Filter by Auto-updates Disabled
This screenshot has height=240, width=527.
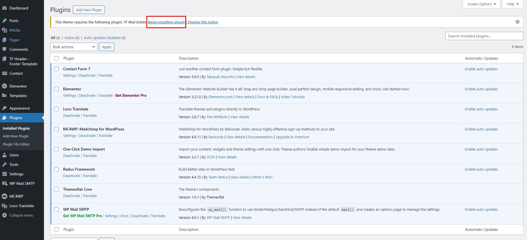(102, 38)
